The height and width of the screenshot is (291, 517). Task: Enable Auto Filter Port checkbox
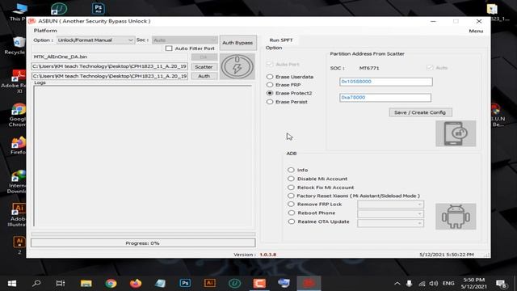pos(169,48)
